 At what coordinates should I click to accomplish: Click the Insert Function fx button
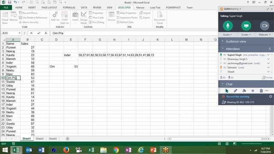coord(46,33)
